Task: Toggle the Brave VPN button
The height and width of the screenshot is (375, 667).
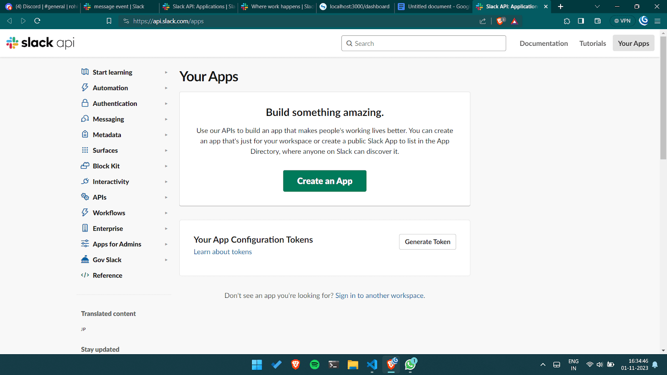Action: click(622, 21)
